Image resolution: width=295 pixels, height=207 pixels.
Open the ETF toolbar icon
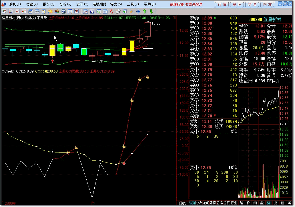coord(76,11)
